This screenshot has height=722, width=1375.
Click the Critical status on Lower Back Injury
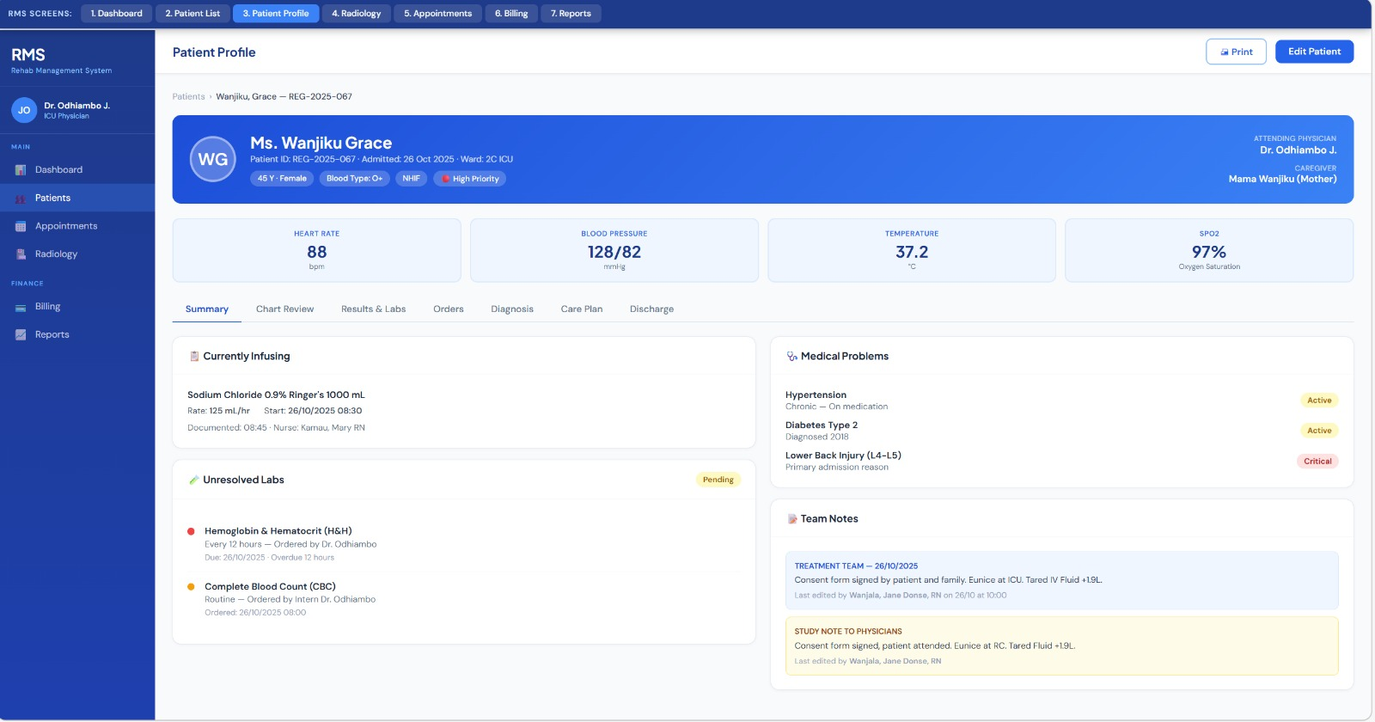point(1317,462)
